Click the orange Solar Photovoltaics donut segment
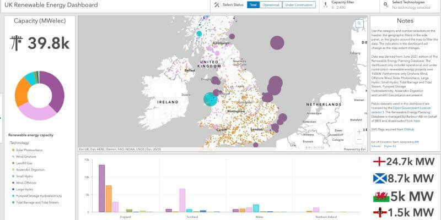Image resolution: width=441 pixels, height=220 pixels. (x=22, y=92)
